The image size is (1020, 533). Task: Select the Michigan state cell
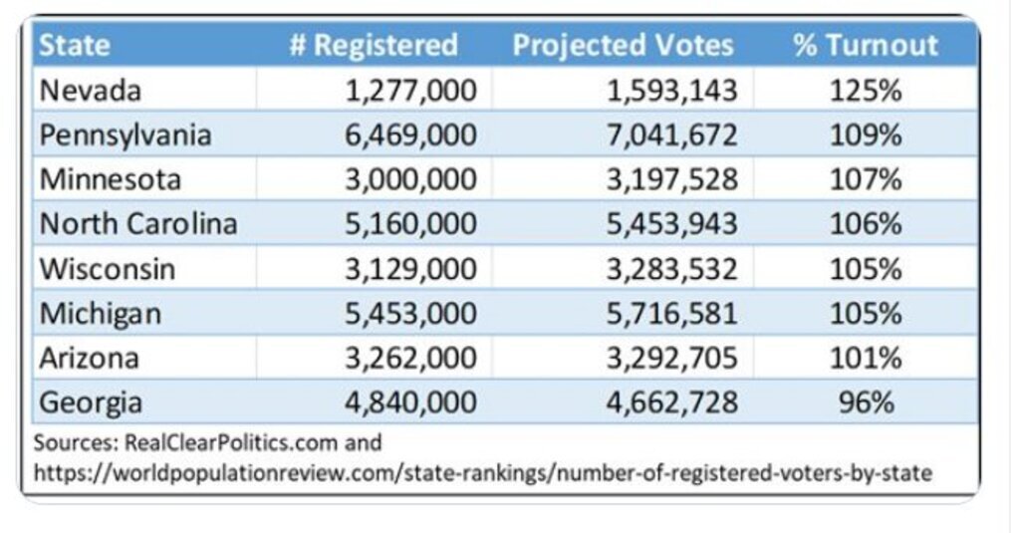point(100,314)
